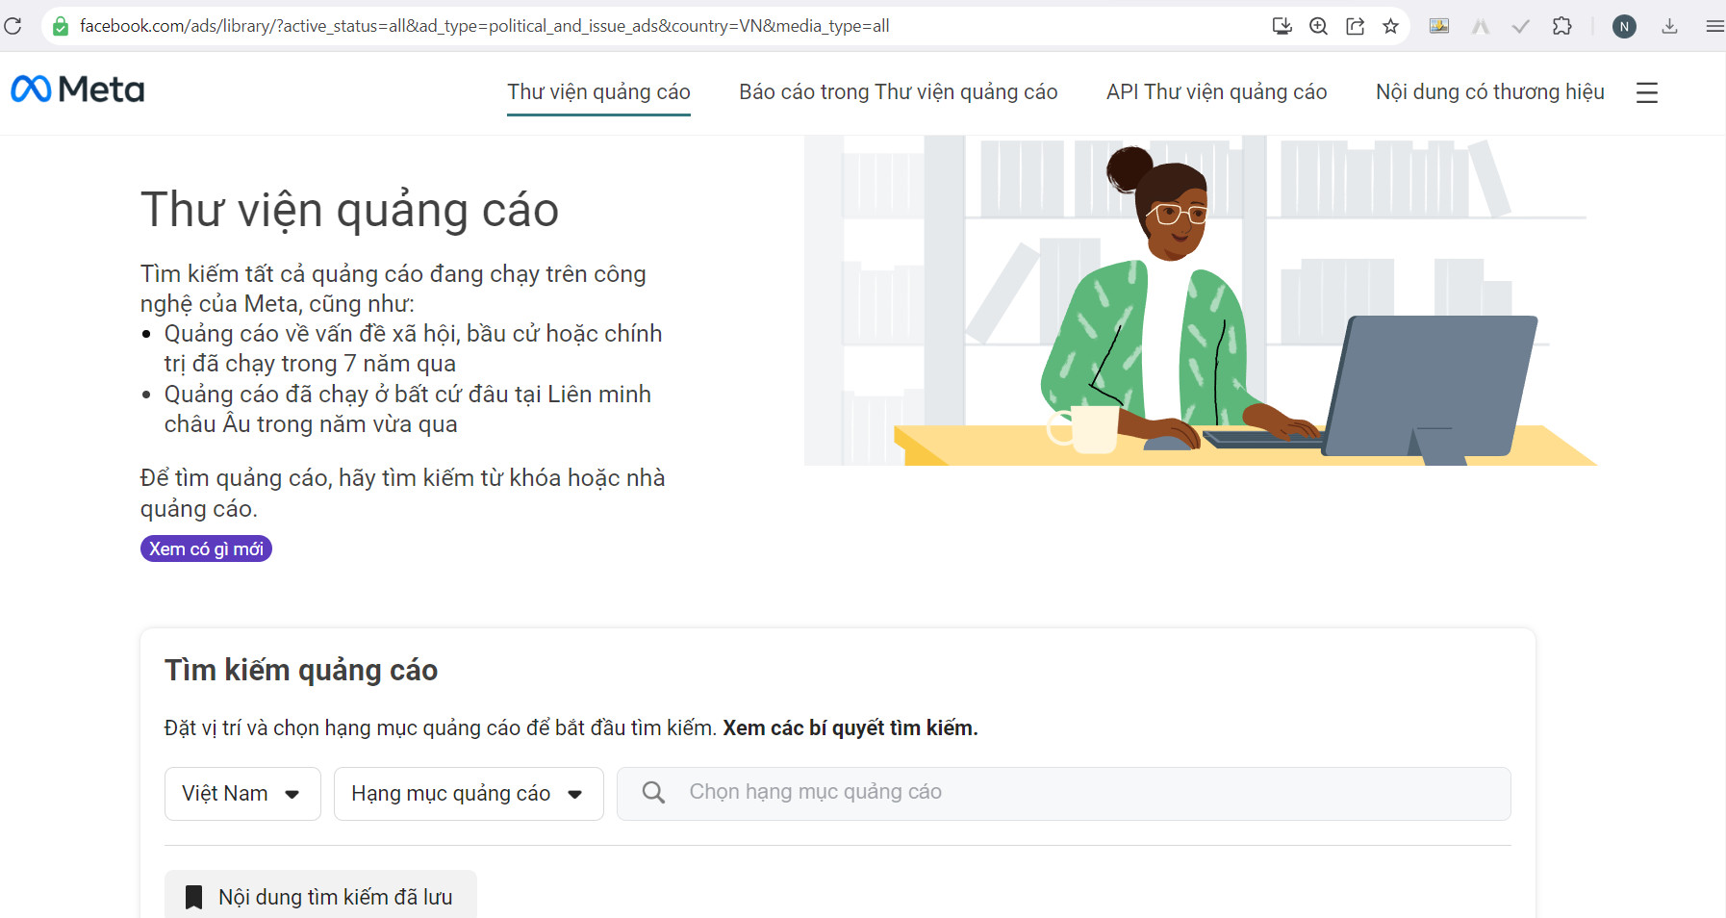Screen dimensions: 1726x918
Task: Expand the Việt Nam country dropdown
Action: 242,794
